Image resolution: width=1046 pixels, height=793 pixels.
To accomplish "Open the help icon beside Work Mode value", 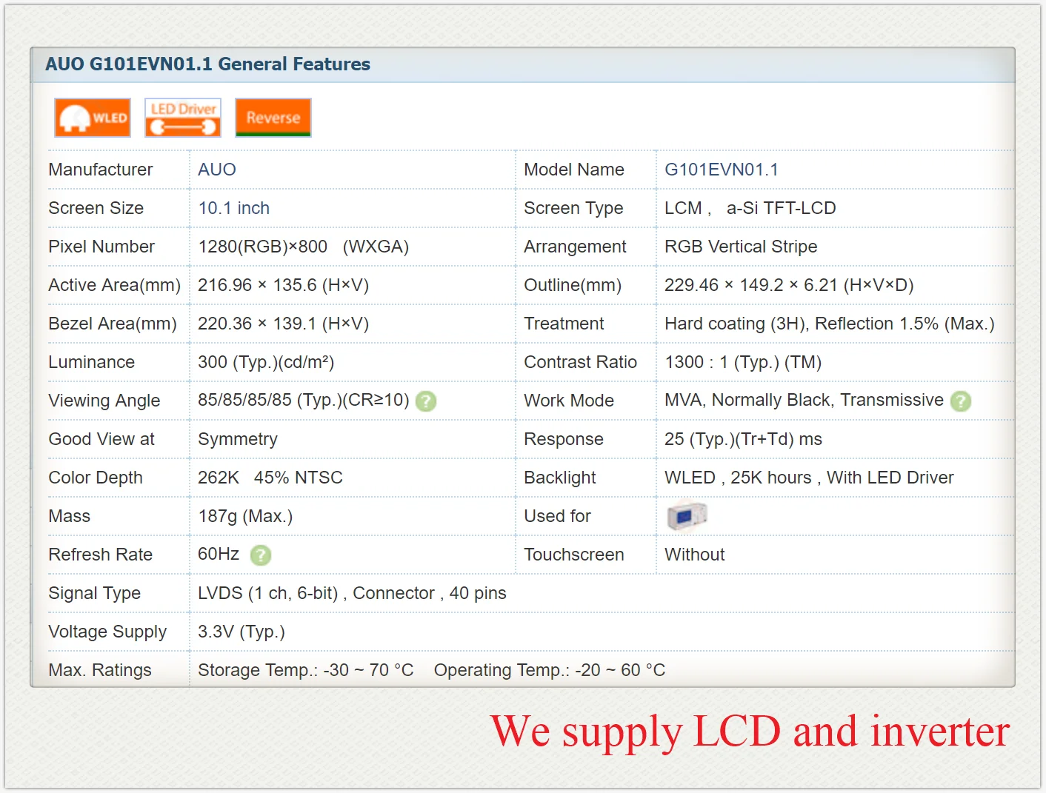I will pos(961,401).
